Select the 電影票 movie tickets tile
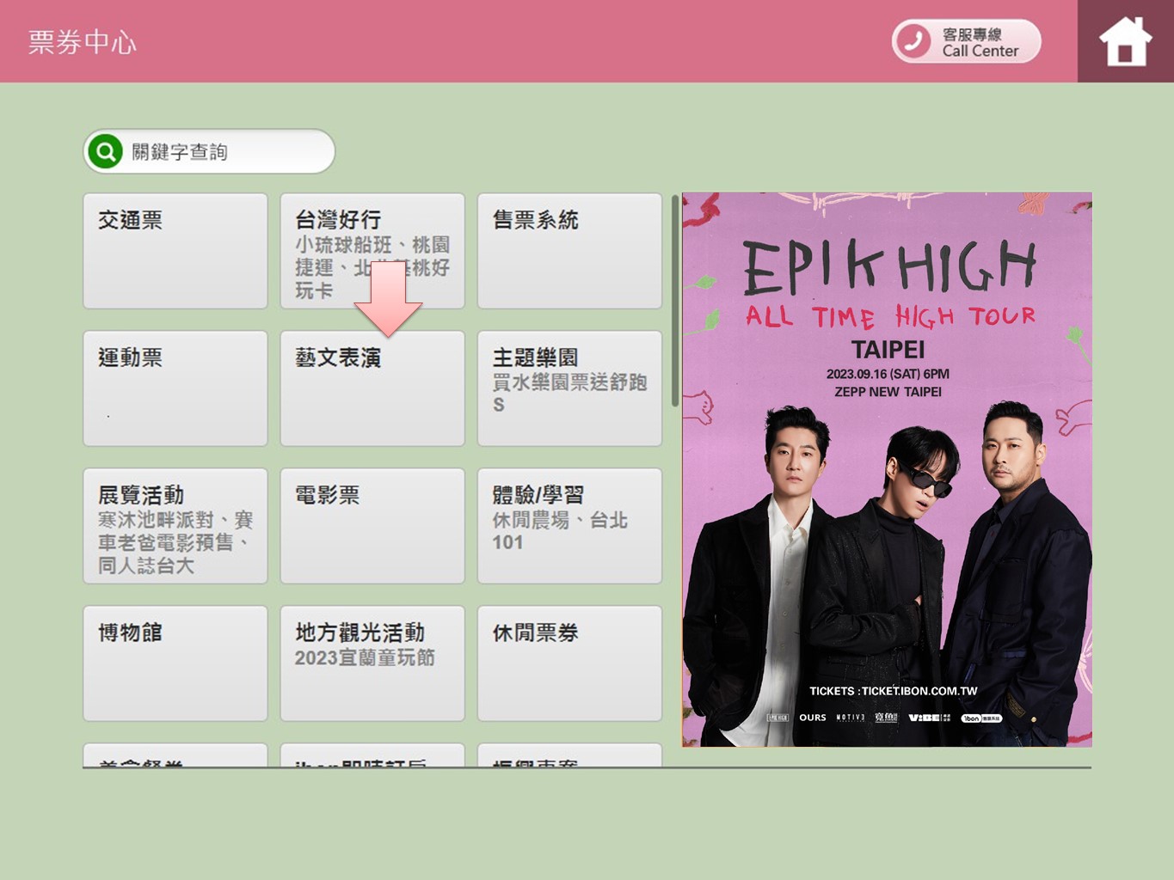The width and height of the screenshot is (1174, 880). 372,526
